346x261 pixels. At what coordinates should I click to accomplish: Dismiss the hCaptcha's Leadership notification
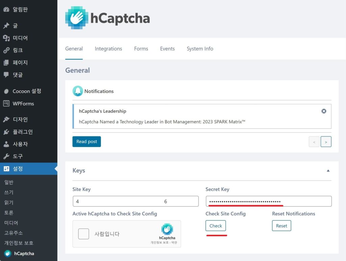pyautogui.click(x=324, y=111)
